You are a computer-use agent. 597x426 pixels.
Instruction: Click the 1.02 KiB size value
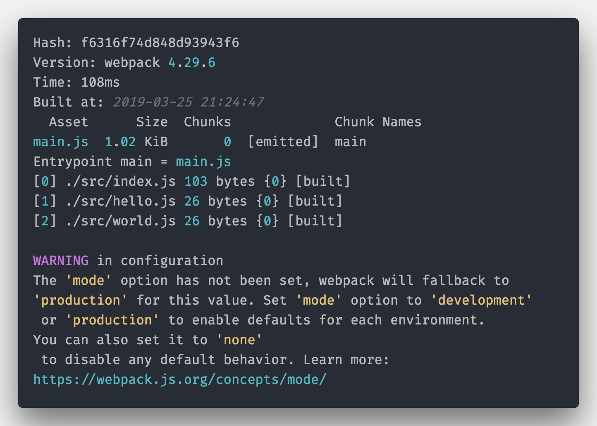click(x=136, y=142)
